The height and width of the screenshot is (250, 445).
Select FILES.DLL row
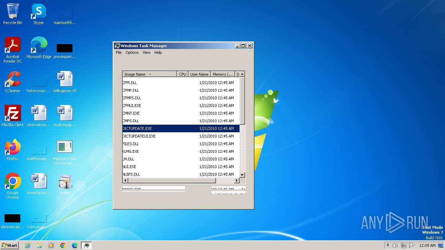pos(181,144)
